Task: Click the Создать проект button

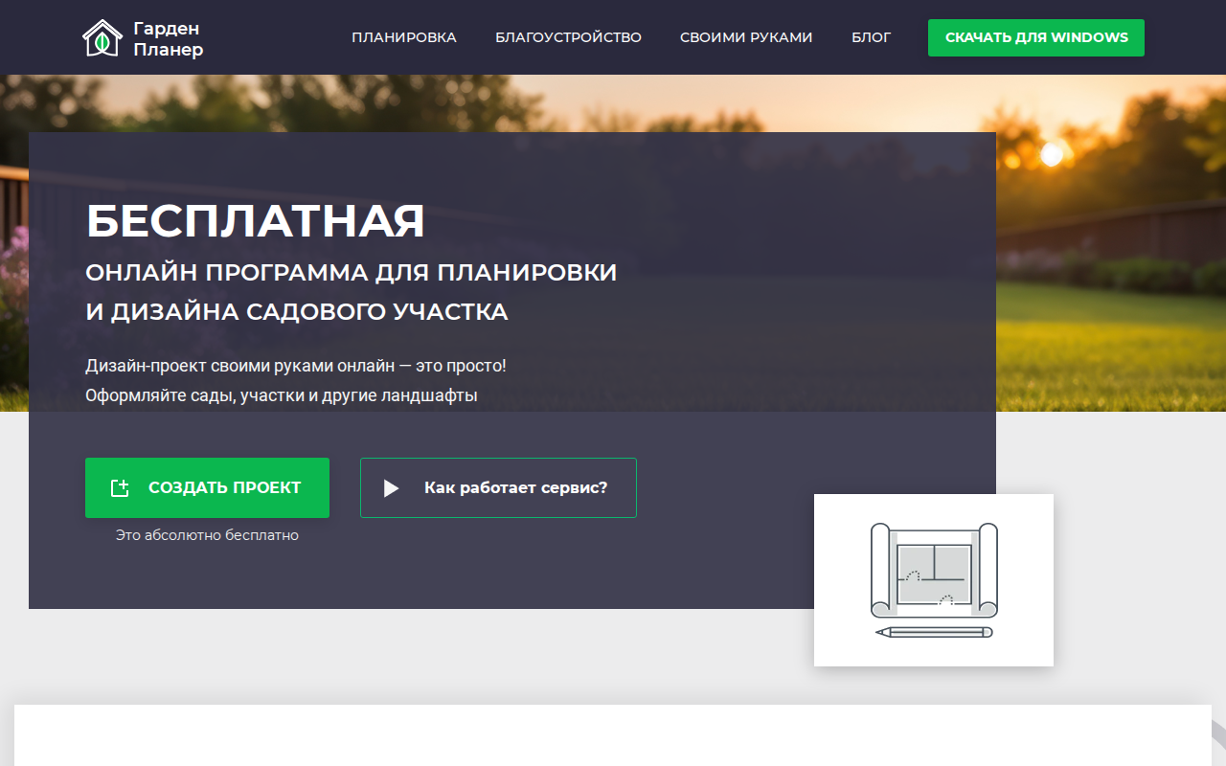Action: [207, 487]
